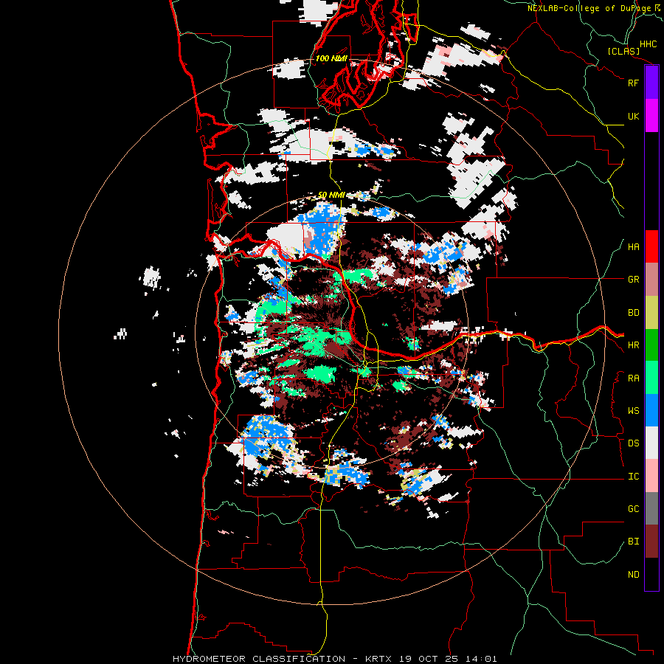Click the RA light green legend swatch
664x664 pixels.
pos(651,378)
